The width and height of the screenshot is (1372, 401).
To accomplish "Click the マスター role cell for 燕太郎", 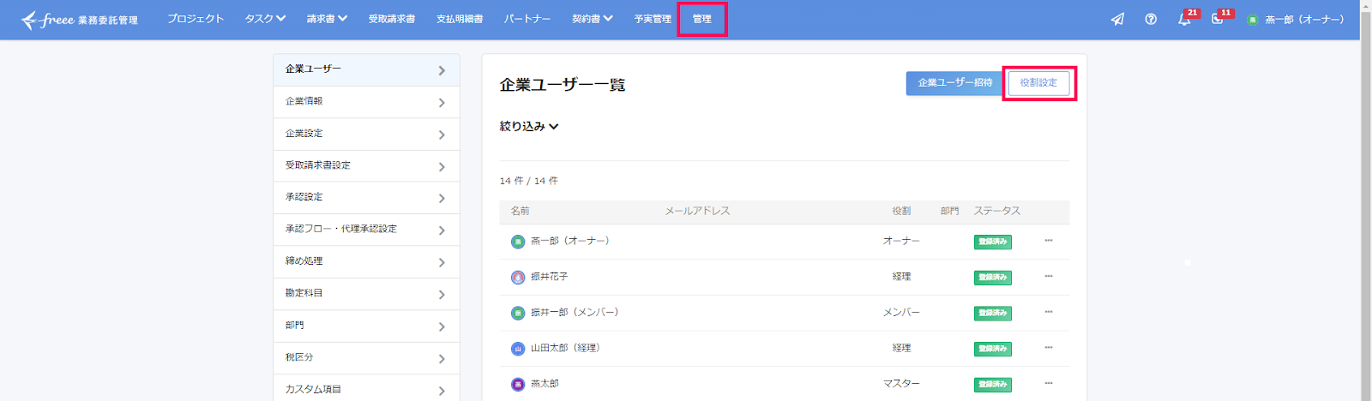I will point(901,384).
